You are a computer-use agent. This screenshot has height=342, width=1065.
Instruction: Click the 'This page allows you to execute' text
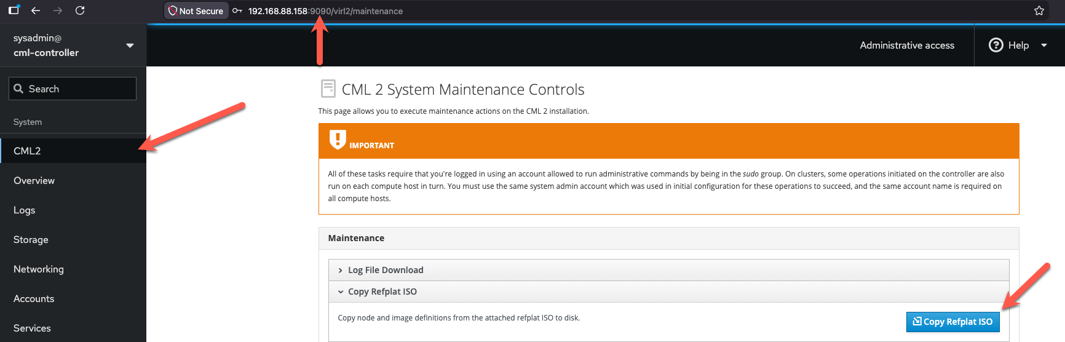453,111
